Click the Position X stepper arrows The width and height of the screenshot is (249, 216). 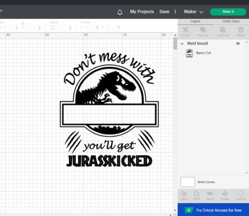point(97,28)
